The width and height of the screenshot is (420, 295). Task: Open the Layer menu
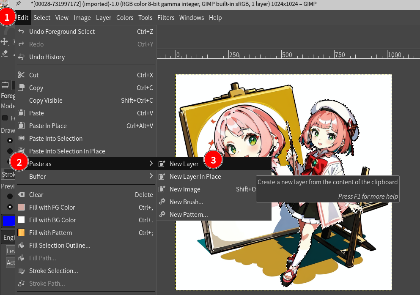tap(104, 18)
